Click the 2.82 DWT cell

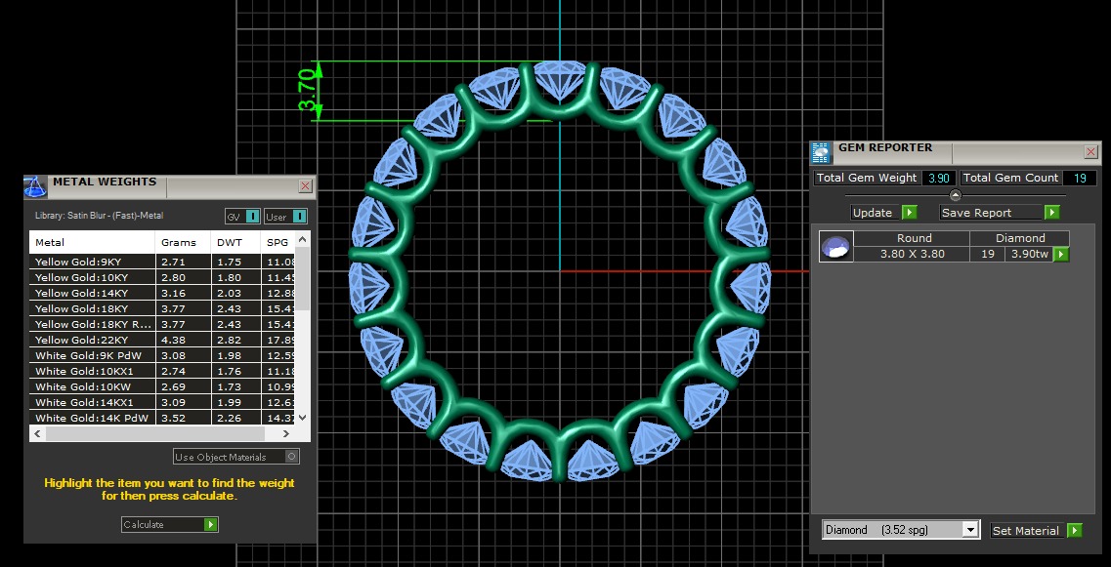(x=235, y=340)
